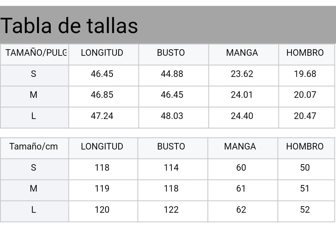Select the Tamaño/cm header cell
Screen dimensions: 336x228
click(x=34, y=146)
